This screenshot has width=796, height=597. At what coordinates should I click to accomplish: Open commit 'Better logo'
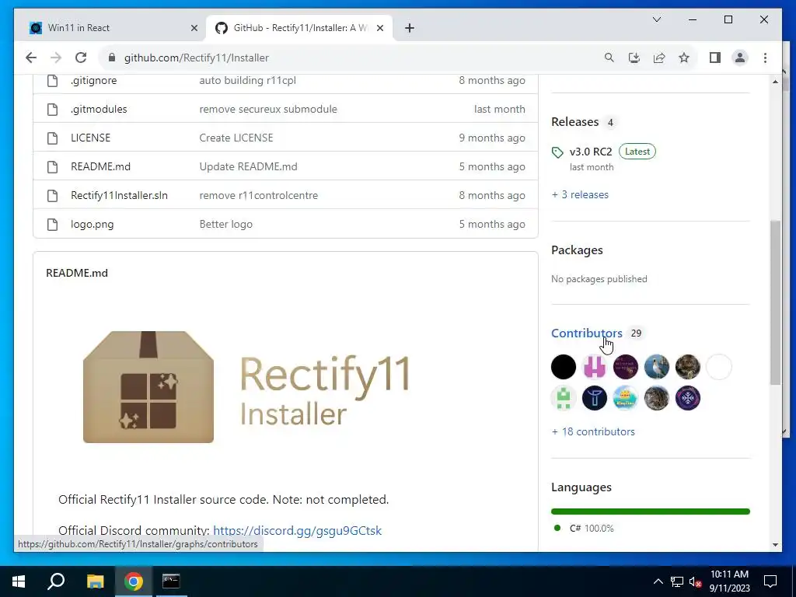click(x=226, y=225)
